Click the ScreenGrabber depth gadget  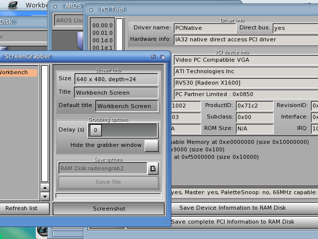coord(162,57)
